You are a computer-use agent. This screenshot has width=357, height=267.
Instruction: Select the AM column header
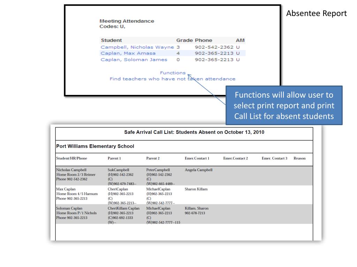click(x=240, y=40)
